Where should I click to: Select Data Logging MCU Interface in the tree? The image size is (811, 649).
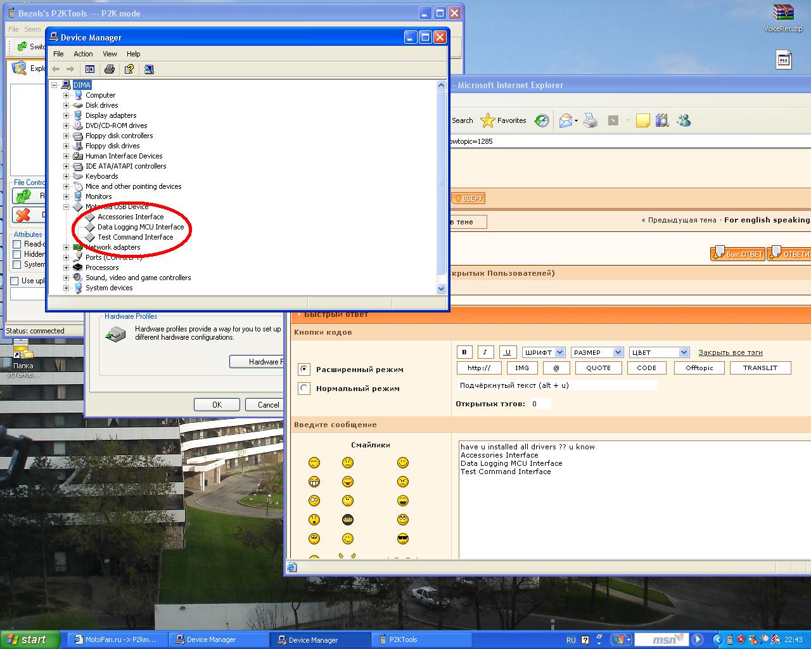pyautogui.click(x=141, y=227)
